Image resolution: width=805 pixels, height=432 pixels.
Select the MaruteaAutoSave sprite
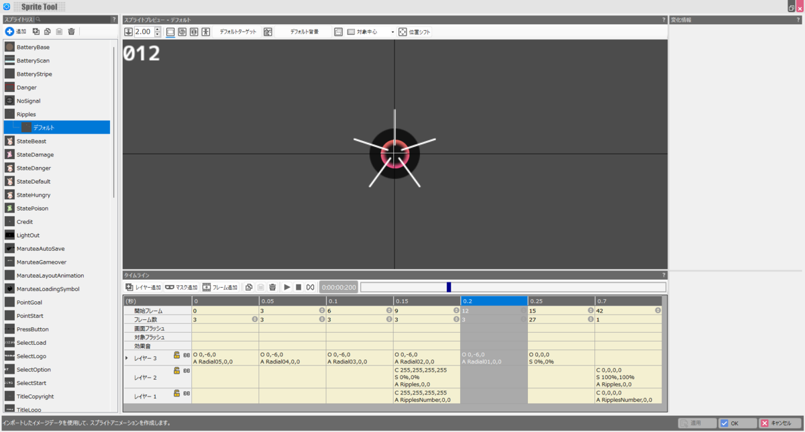click(x=56, y=248)
